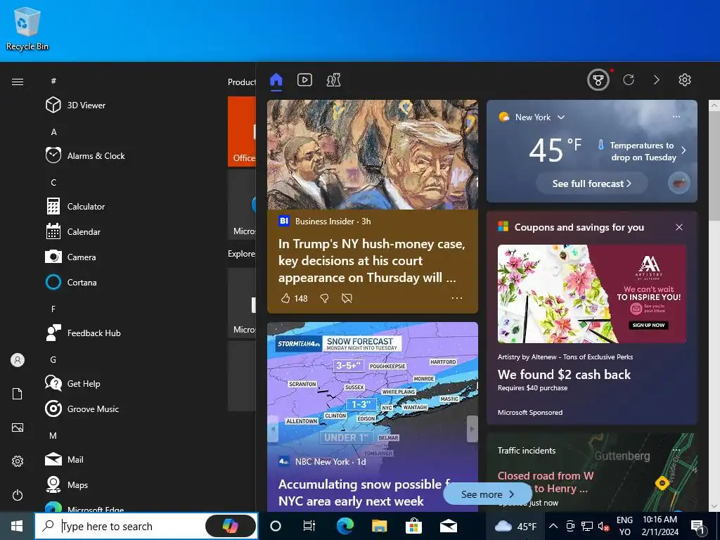720x540 pixels.
Task: Show next slide on snow forecast card
Action: (x=472, y=429)
